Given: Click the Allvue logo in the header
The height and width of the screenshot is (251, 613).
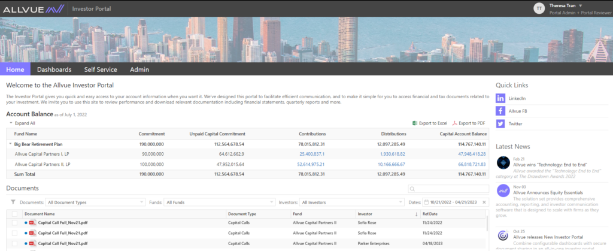Looking at the screenshot, I should [x=34, y=8].
